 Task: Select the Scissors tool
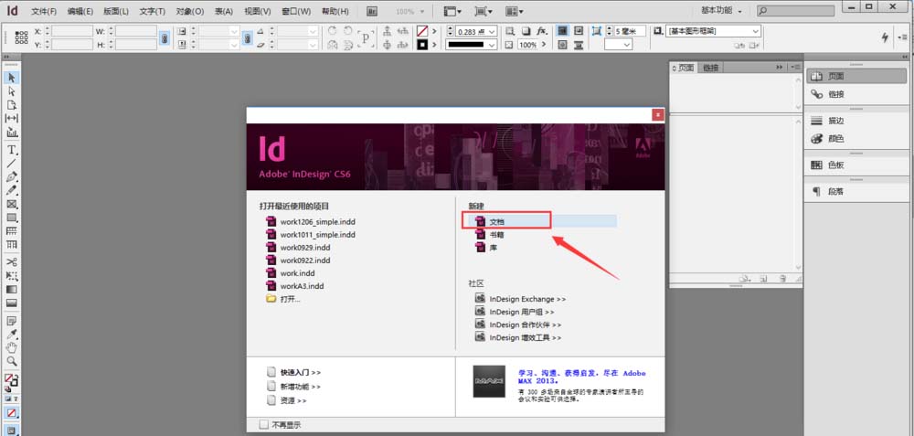(x=12, y=261)
